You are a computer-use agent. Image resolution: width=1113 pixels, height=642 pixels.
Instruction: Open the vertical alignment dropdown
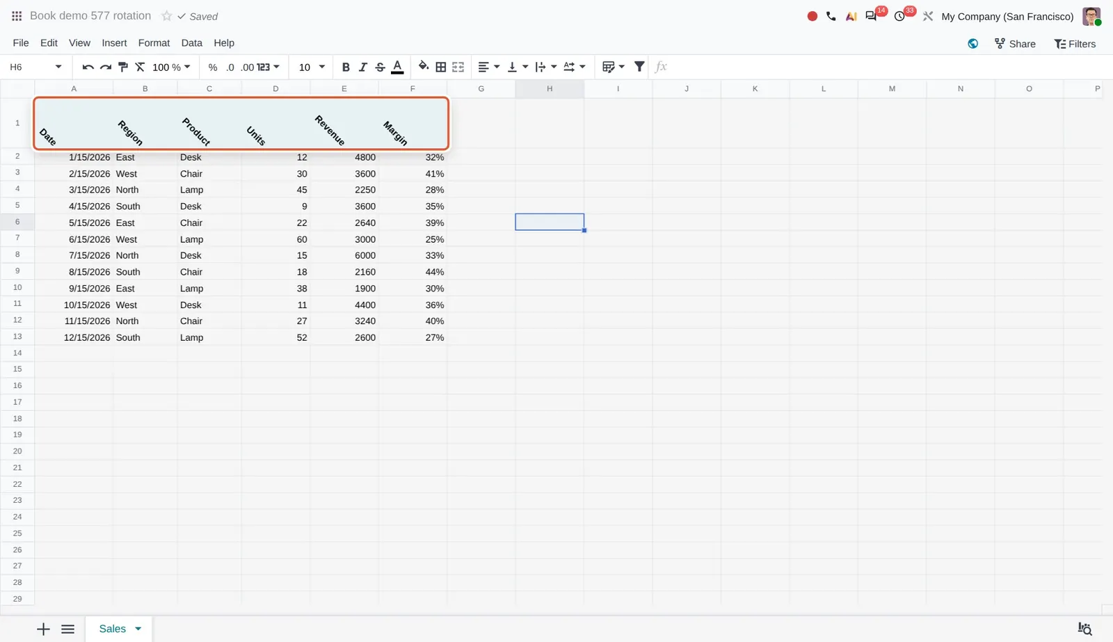[x=518, y=67]
